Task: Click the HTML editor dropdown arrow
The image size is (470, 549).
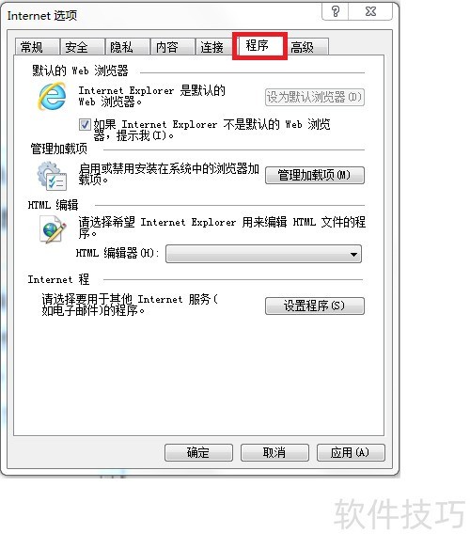Action: [x=354, y=254]
